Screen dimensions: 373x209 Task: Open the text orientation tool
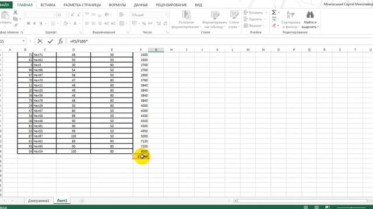pyautogui.click(x=107, y=15)
